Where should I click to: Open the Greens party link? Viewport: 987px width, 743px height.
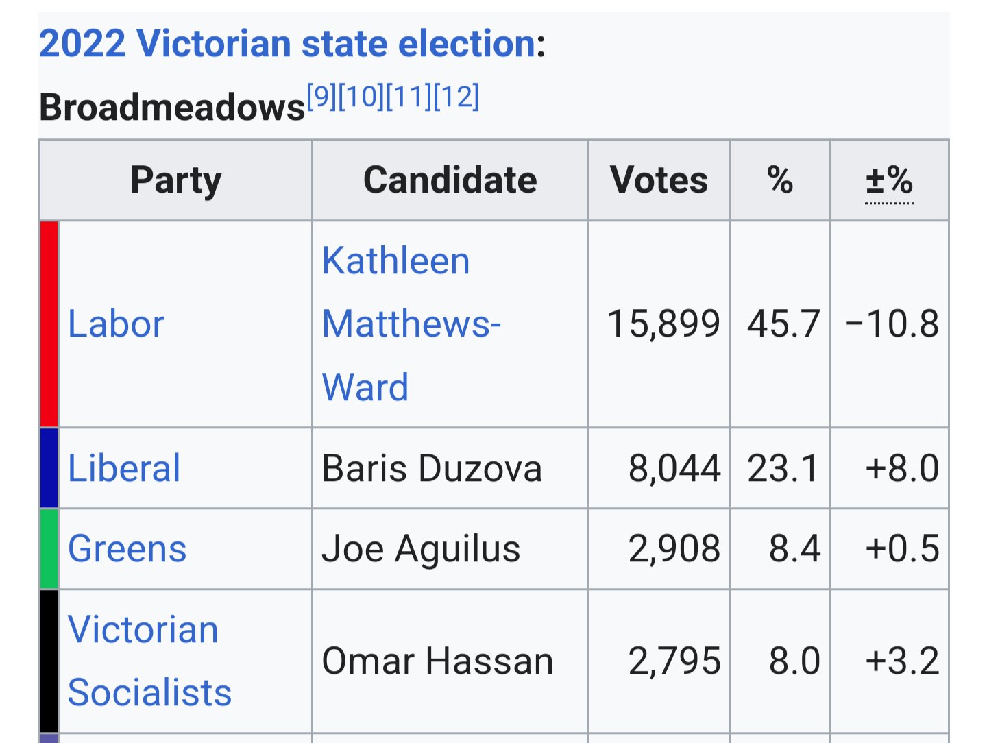click(x=127, y=549)
